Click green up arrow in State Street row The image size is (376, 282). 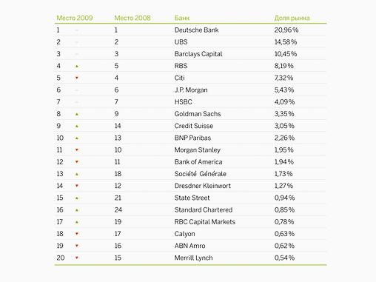point(77,198)
